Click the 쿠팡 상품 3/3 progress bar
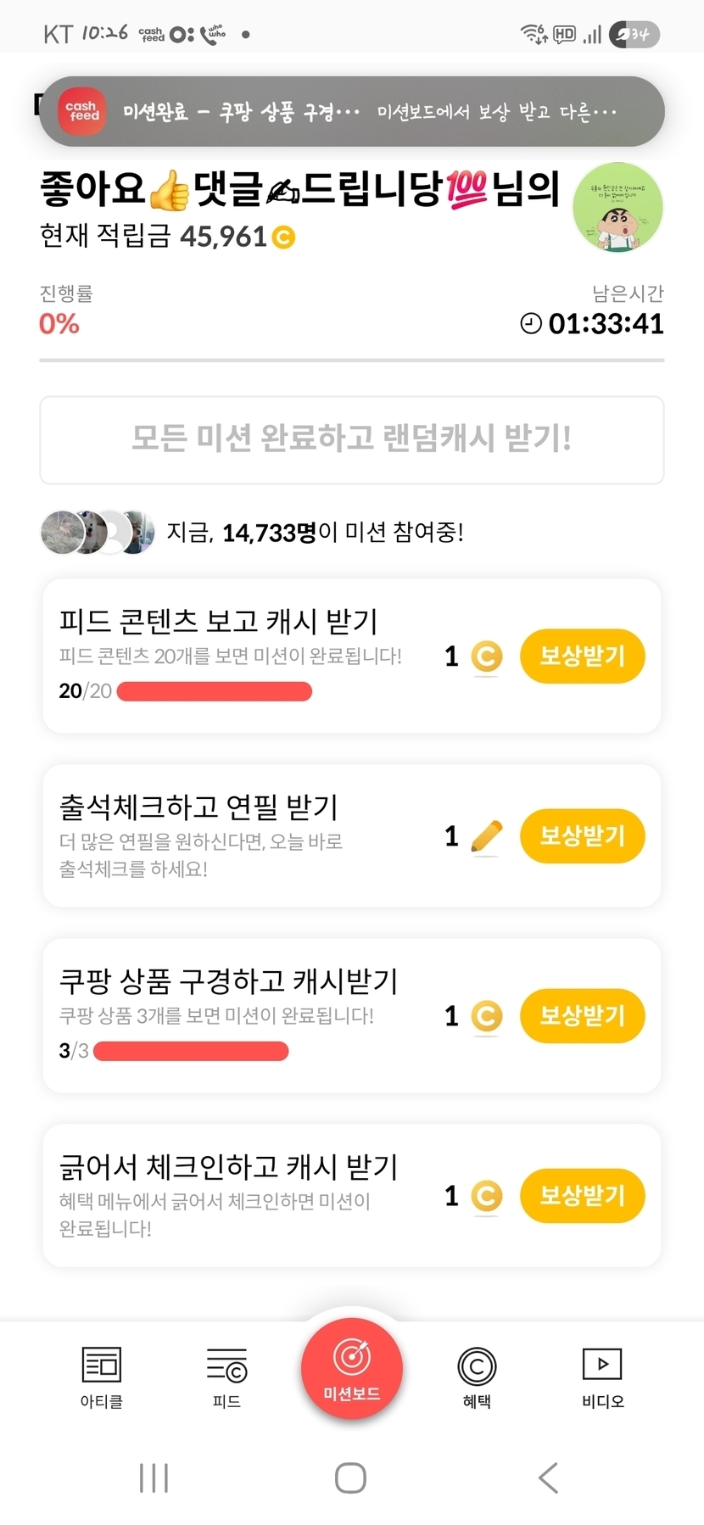This screenshot has width=704, height=1525. [191, 1052]
